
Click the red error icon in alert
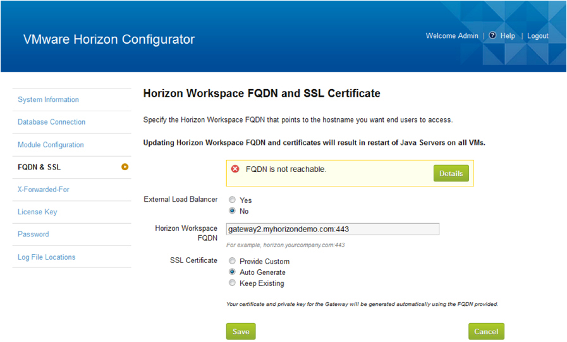235,169
